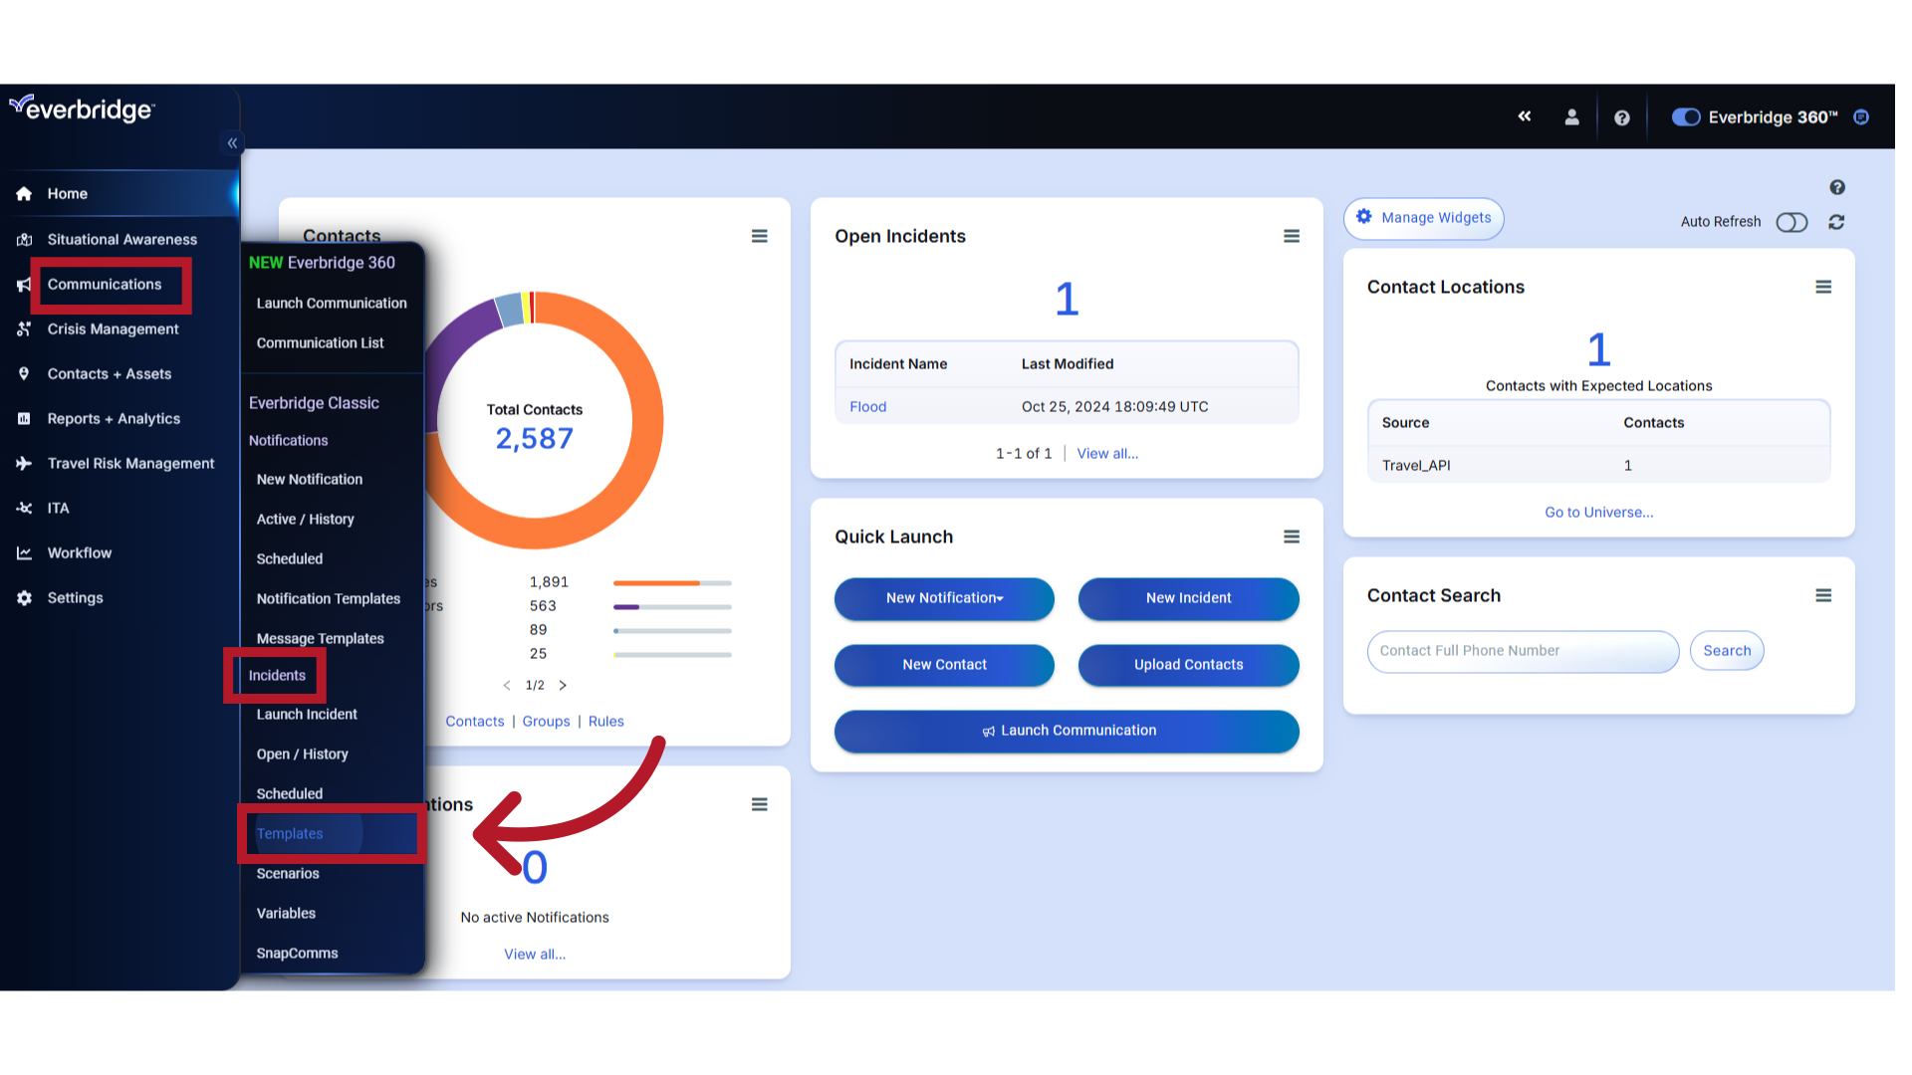The height and width of the screenshot is (1075, 1912).
Task: Open the Contact Locations widget menu
Action: (x=1823, y=287)
